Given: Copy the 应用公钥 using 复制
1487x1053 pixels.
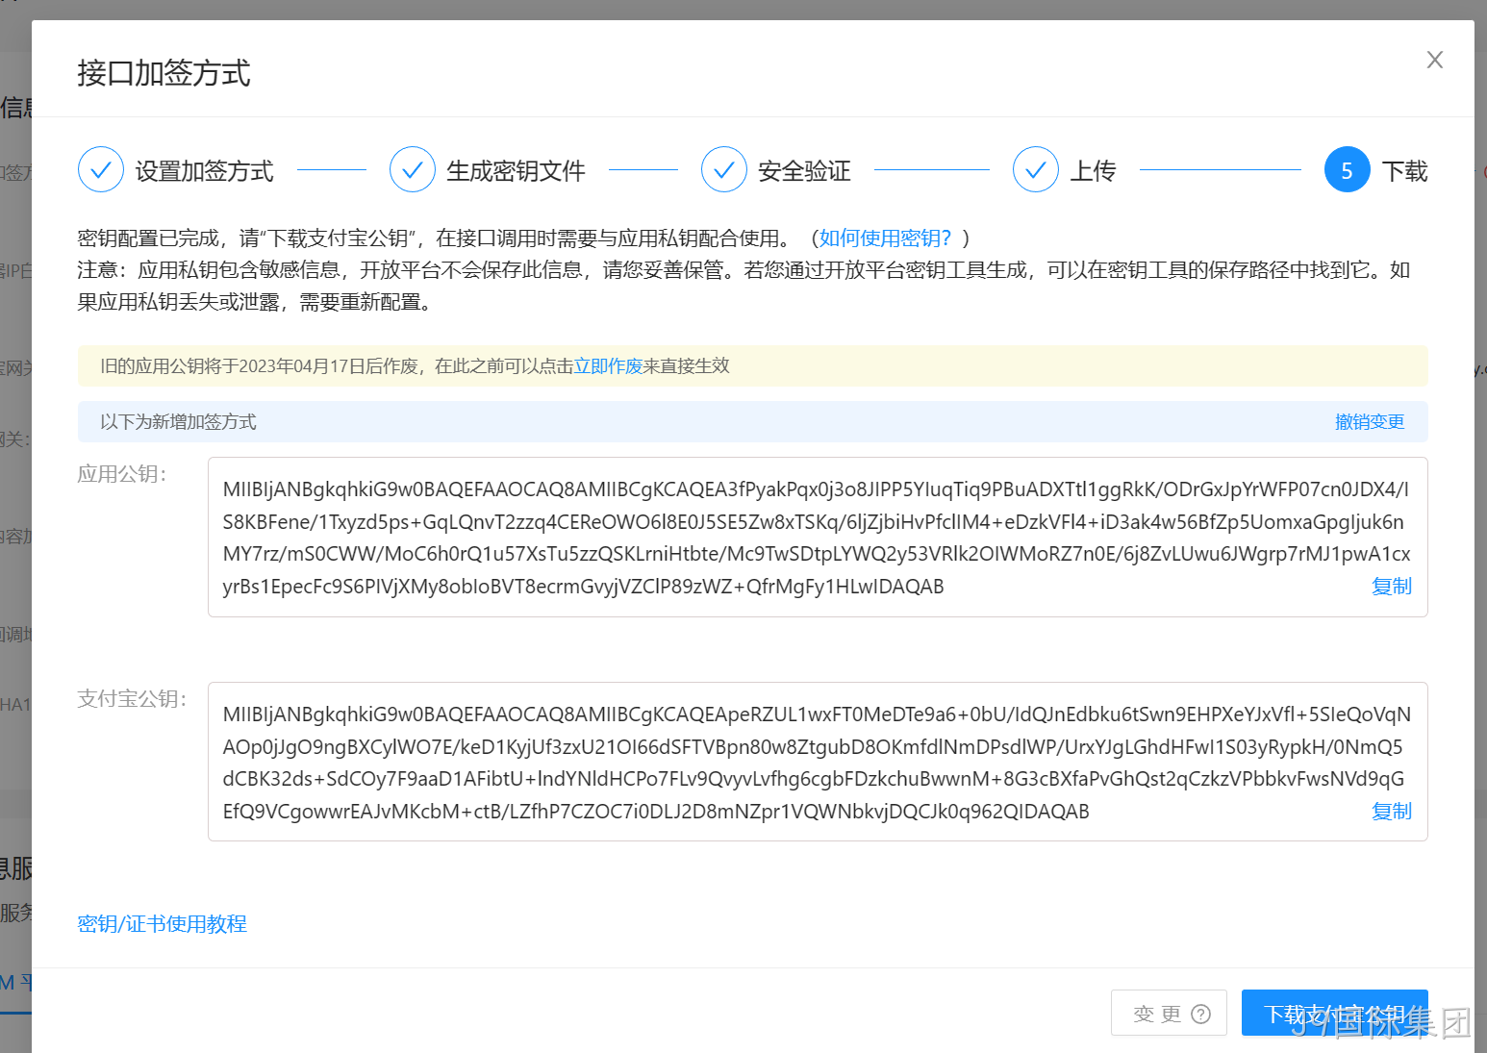Looking at the screenshot, I should pos(1391,587).
